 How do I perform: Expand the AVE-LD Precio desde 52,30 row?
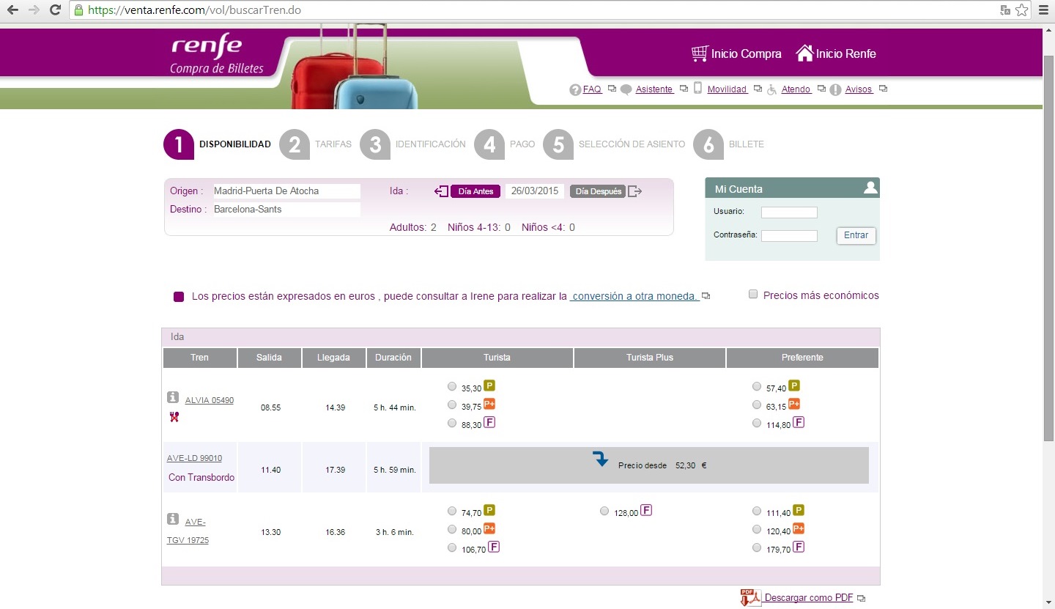601,460
